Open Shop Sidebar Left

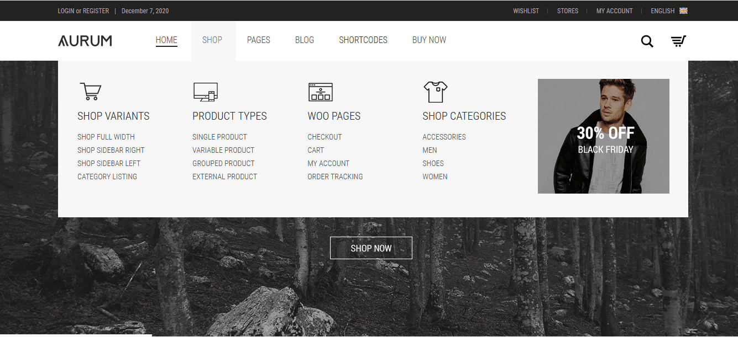click(109, 163)
